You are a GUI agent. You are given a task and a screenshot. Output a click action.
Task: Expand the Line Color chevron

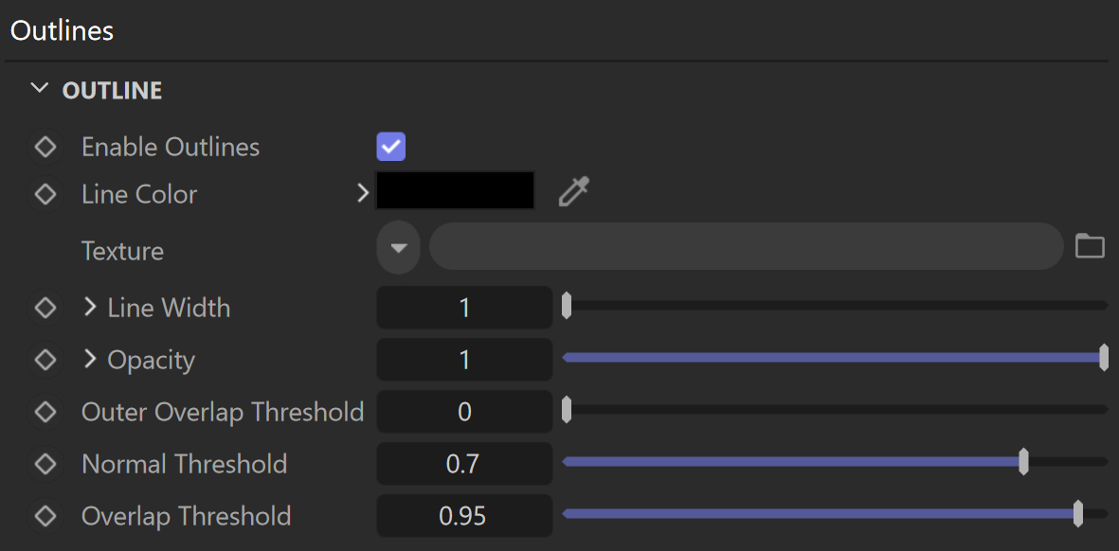point(363,193)
